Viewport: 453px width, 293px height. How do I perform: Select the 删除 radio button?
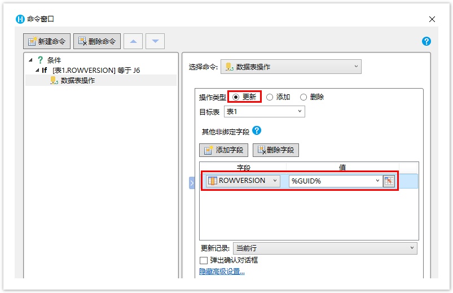coord(304,97)
